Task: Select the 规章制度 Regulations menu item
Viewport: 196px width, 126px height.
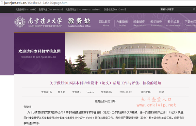Action: coord(139,24)
